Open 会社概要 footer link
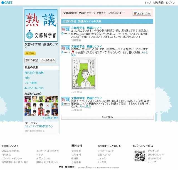This screenshot has height=170, width=178. pos(76,151)
